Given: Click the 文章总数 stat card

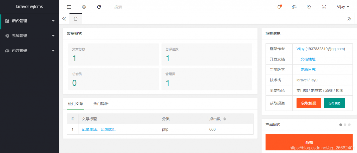Looking at the screenshot, I should pos(113,54).
